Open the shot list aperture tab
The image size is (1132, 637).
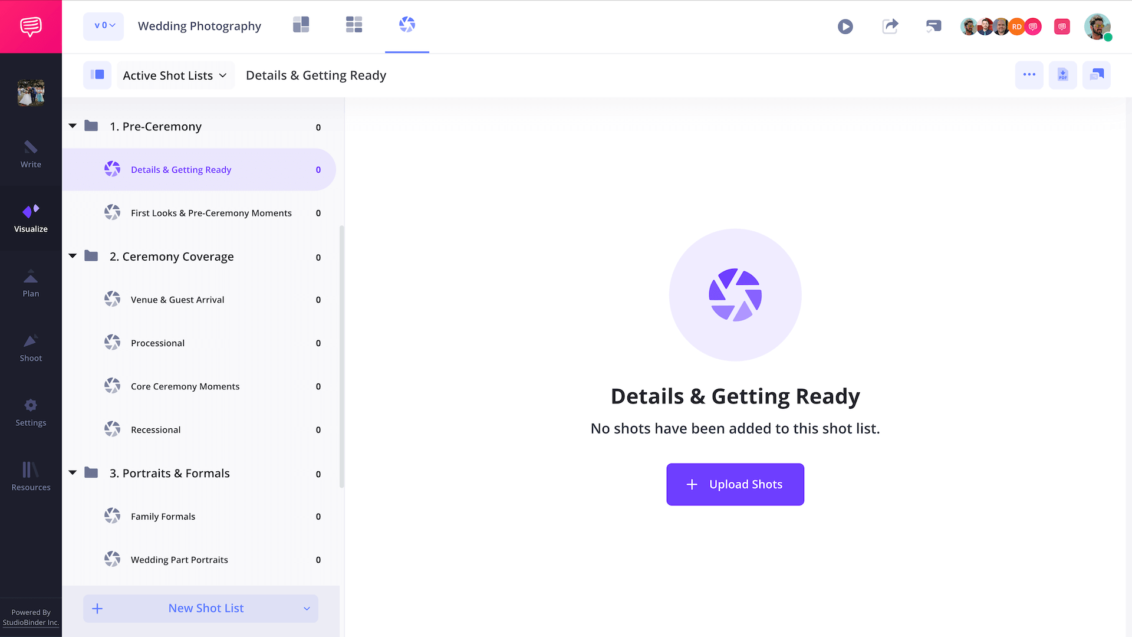pos(407,25)
